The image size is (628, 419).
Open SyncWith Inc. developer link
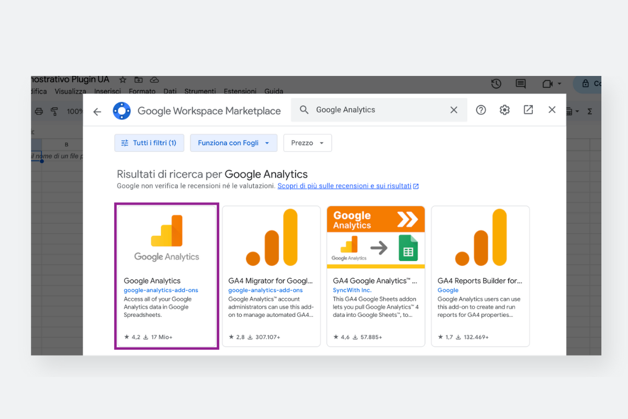(352, 290)
